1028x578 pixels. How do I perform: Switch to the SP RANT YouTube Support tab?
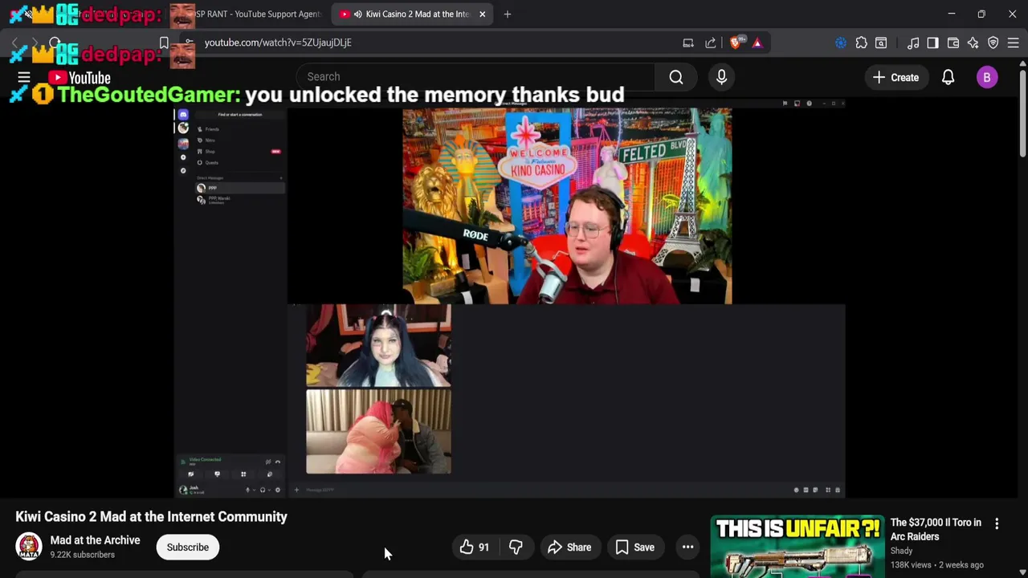pyautogui.click(x=257, y=14)
